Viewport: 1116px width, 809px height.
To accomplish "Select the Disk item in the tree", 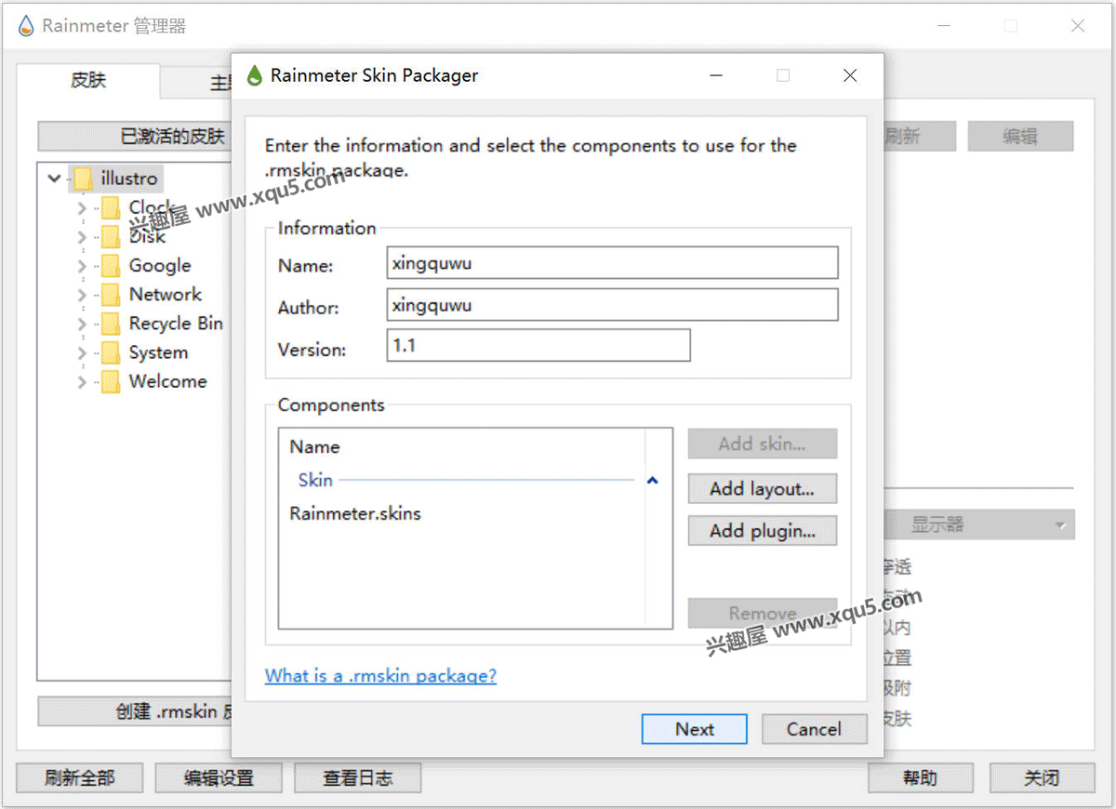I will [147, 236].
